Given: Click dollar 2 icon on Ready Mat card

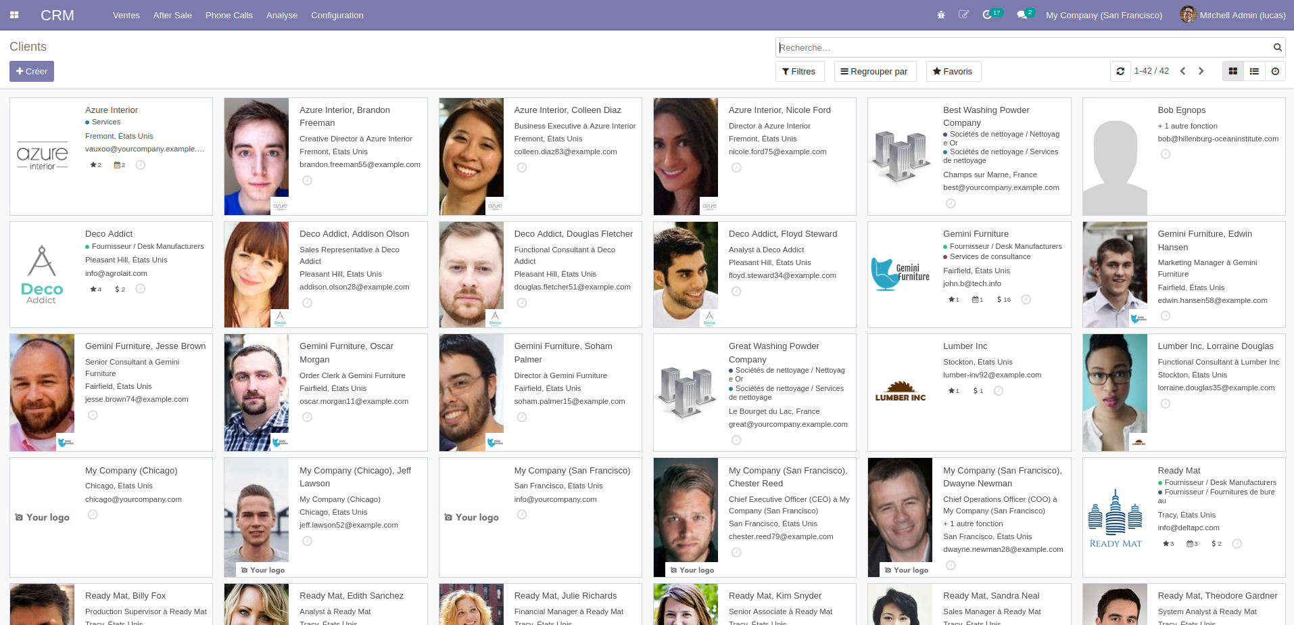Looking at the screenshot, I should 1216,544.
